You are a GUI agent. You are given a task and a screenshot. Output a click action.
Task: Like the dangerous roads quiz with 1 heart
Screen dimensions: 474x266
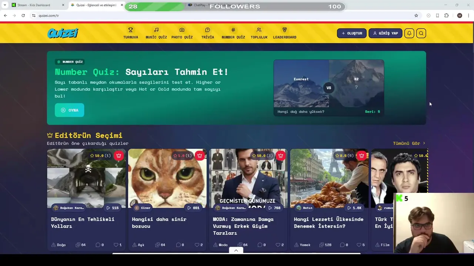point(118,245)
